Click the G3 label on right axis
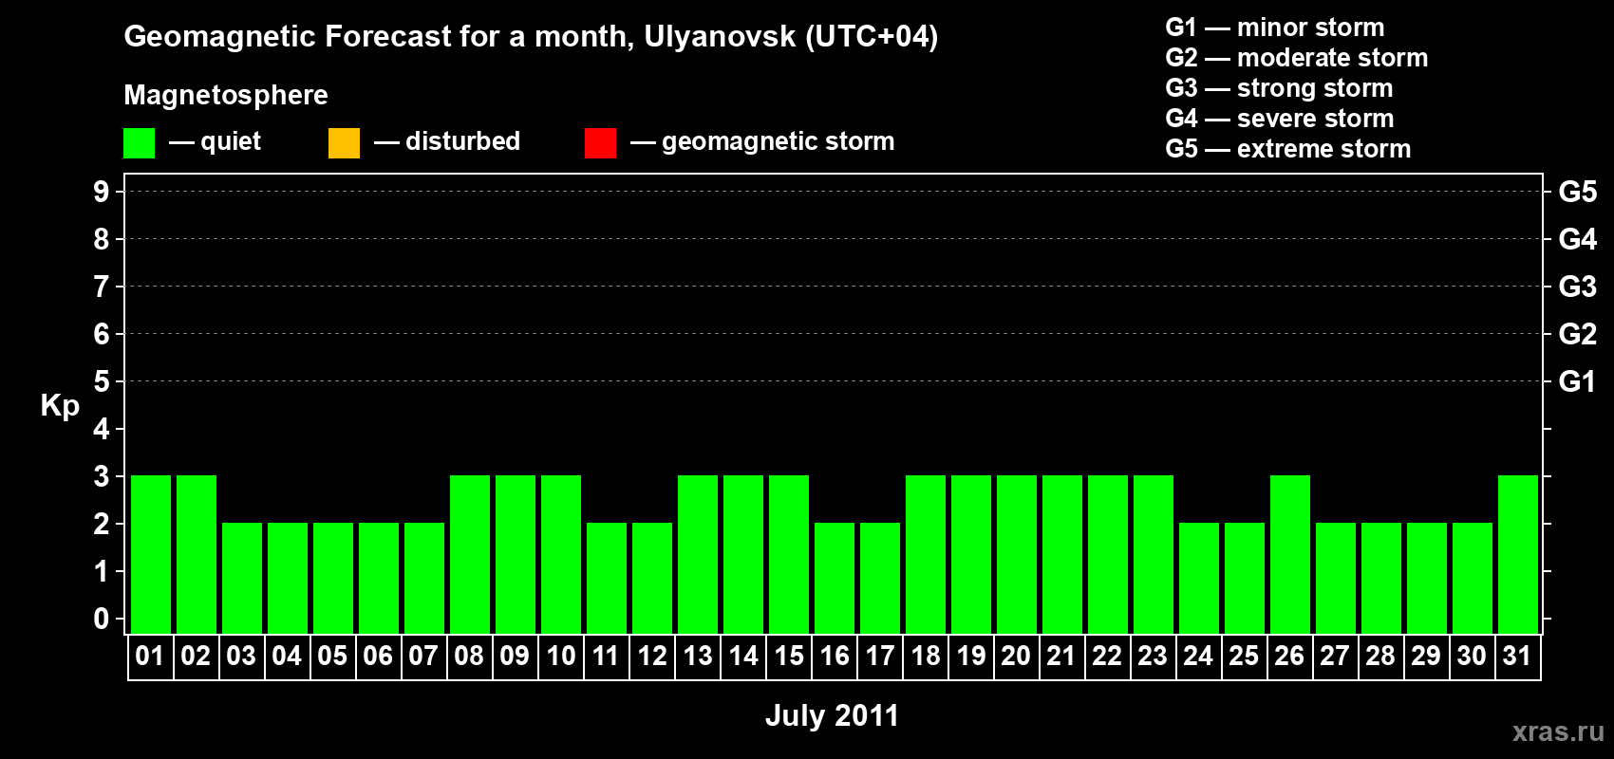 (x=1578, y=287)
